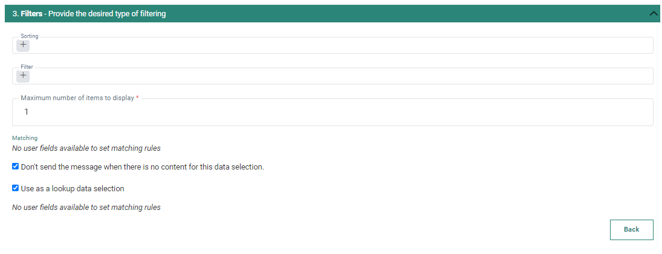This screenshot has height=254, width=662.
Task: Click the 'Matching' heading text
Action: [25, 138]
